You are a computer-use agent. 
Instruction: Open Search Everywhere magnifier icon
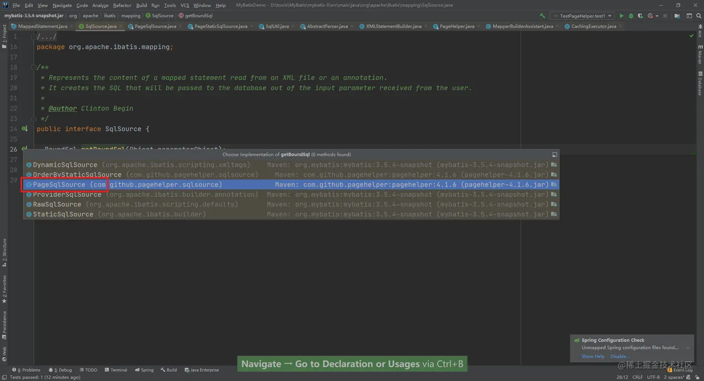click(x=698, y=16)
